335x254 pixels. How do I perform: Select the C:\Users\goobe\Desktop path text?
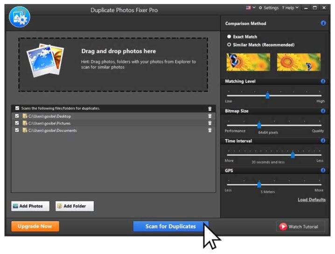[x=49, y=116]
